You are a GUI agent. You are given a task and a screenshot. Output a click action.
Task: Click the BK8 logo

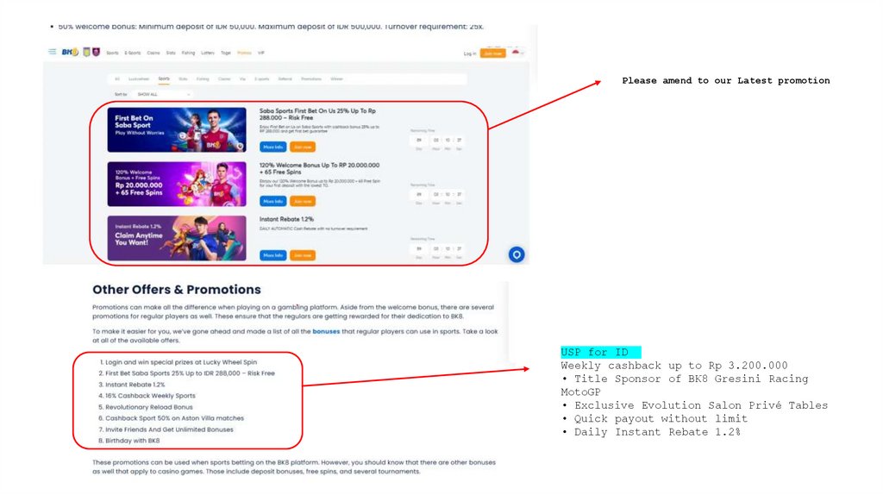70,52
